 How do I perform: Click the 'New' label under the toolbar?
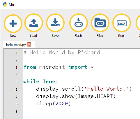pos(13,36)
